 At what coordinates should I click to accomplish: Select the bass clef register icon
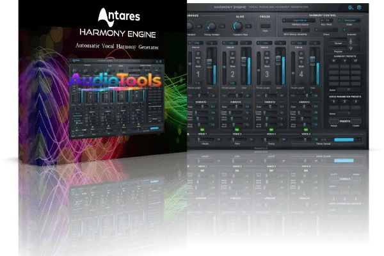click(x=351, y=49)
